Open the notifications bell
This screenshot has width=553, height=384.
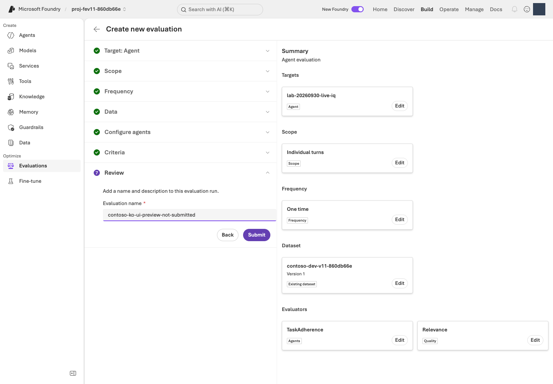tap(515, 9)
